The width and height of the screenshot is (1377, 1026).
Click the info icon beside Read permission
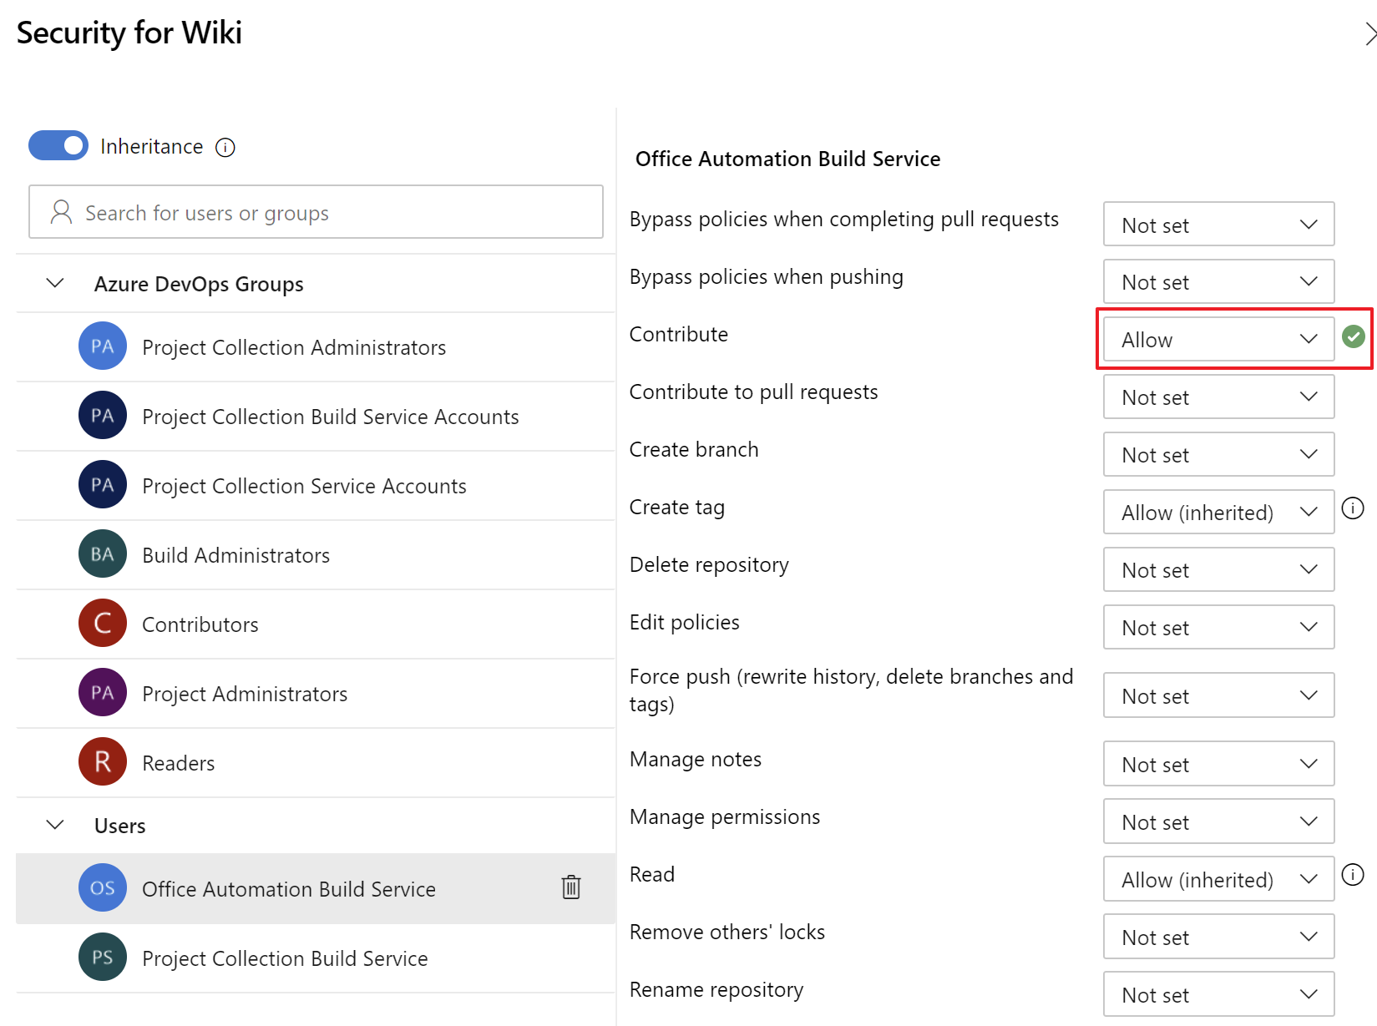tap(1353, 874)
